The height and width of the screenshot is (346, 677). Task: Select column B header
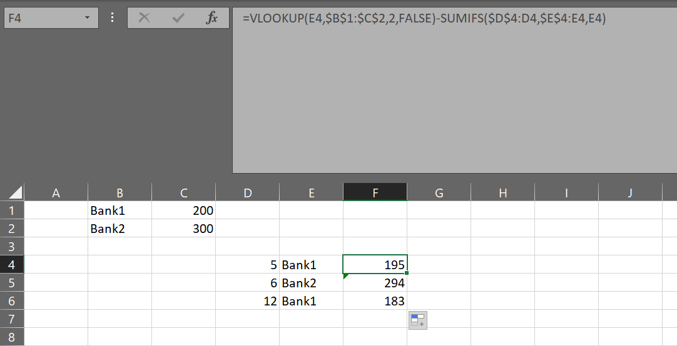coord(120,192)
